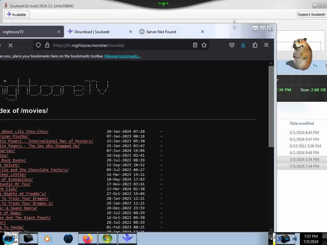The height and width of the screenshot is (245, 327).
Task: Show hidden system tray icons arrow
Action: pyautogui.click(x=271, y=239)
